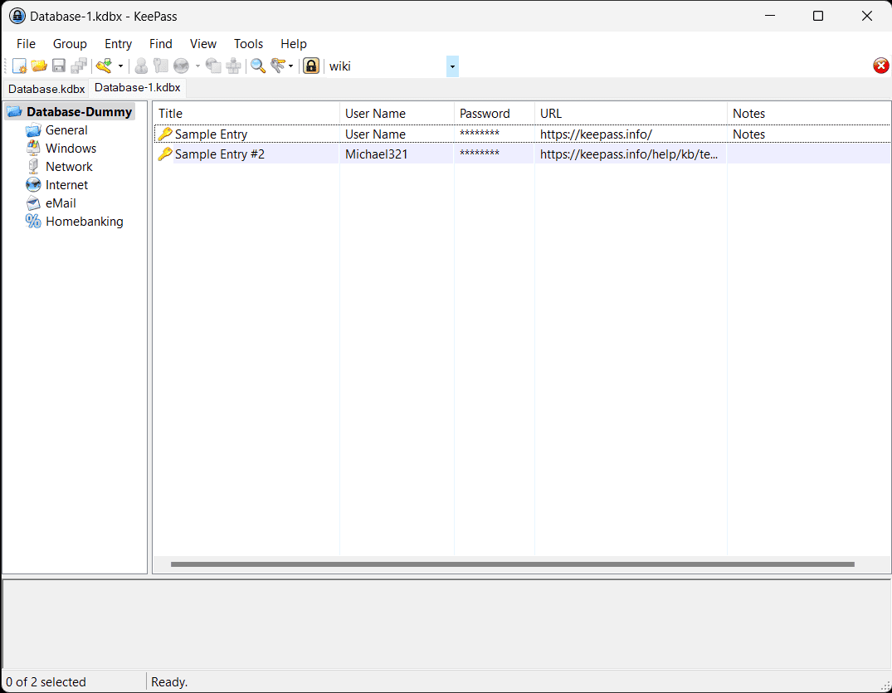Open the File menu
Image resolution: width=892 pixels, height=693 pixels.
[26, 44]
